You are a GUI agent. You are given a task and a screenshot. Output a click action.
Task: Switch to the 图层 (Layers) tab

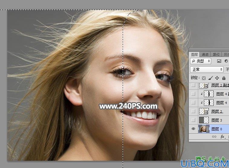pyautogui.click(x=194, y=55)
